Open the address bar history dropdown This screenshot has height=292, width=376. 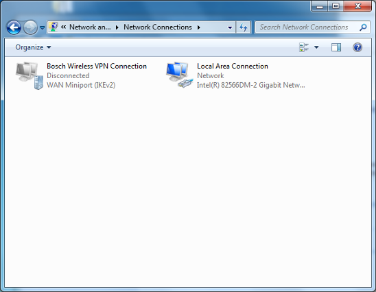click(230, 27)
